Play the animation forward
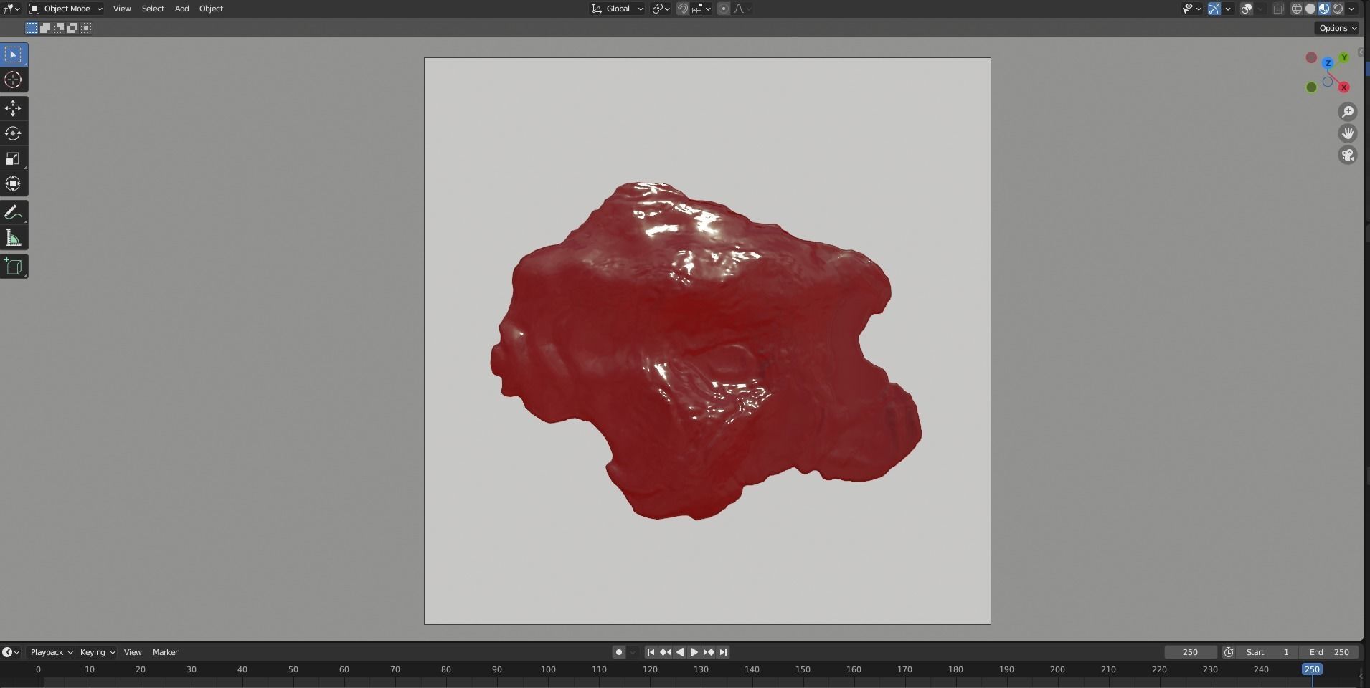The image size is (1370, 688). (x=694, y=652)
